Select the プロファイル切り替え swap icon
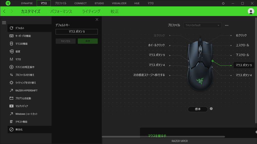 [x=11, y=75]
